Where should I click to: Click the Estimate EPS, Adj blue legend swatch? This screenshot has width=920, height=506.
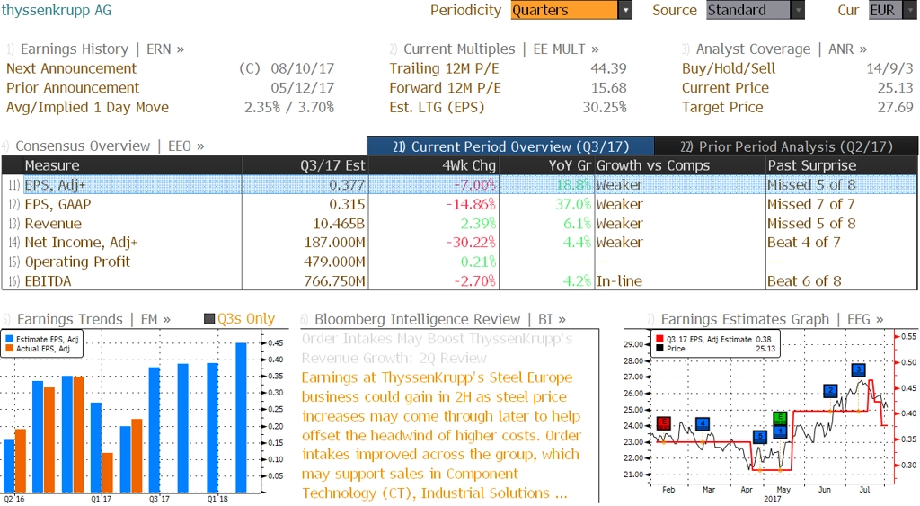(9, 339)
